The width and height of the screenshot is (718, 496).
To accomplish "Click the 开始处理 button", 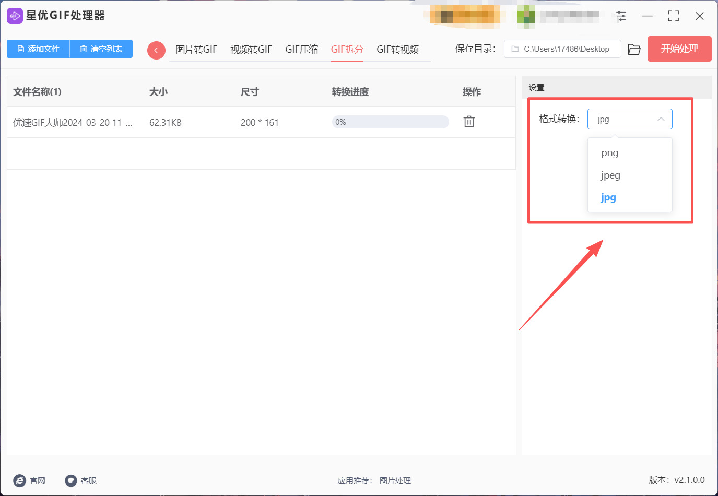I will 679,49.
